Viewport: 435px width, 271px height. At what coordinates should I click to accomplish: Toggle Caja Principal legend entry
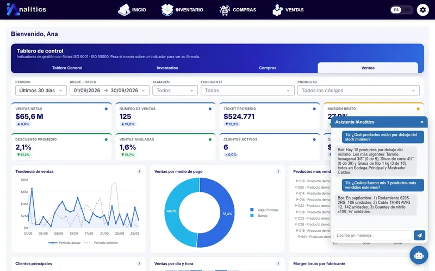[264, 210]
